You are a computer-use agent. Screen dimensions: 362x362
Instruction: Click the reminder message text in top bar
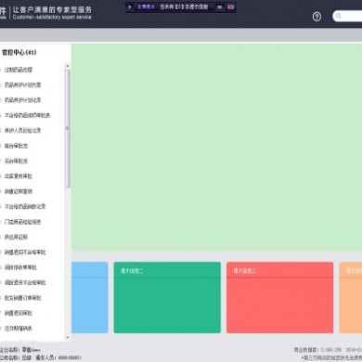coord(184,6)
